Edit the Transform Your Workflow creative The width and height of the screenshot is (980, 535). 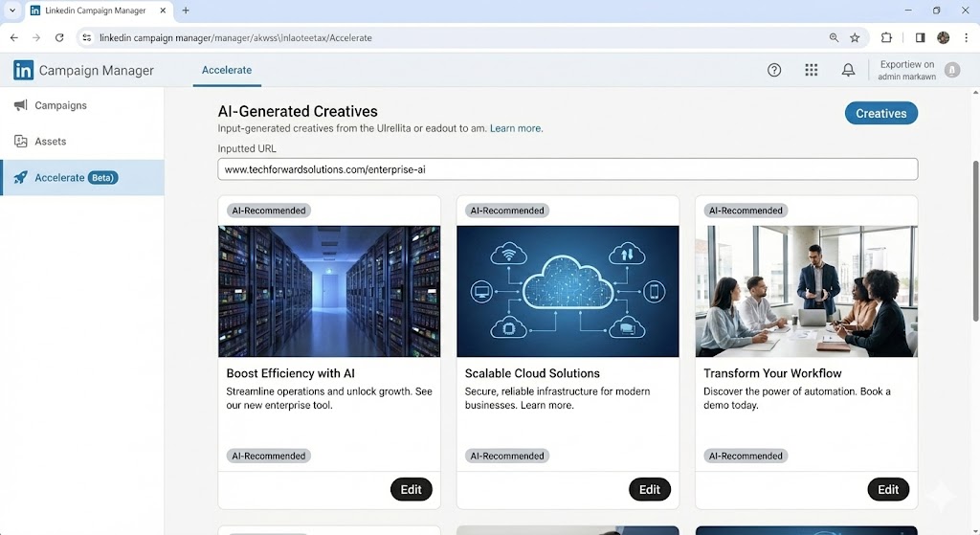pyautogui.click(x=888, y=489)
